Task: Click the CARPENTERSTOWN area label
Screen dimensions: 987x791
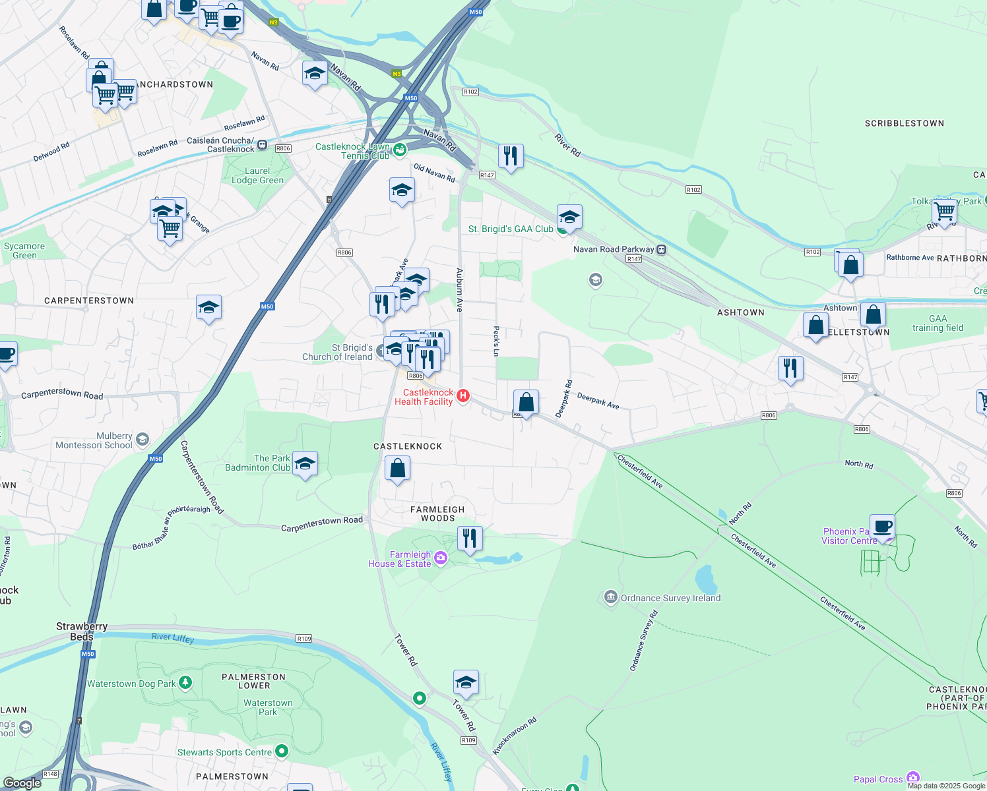Action: click(x=89, y=301)
